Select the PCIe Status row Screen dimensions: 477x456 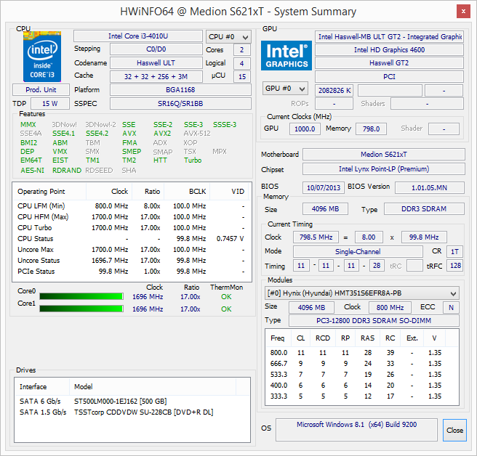pos(132,272)
